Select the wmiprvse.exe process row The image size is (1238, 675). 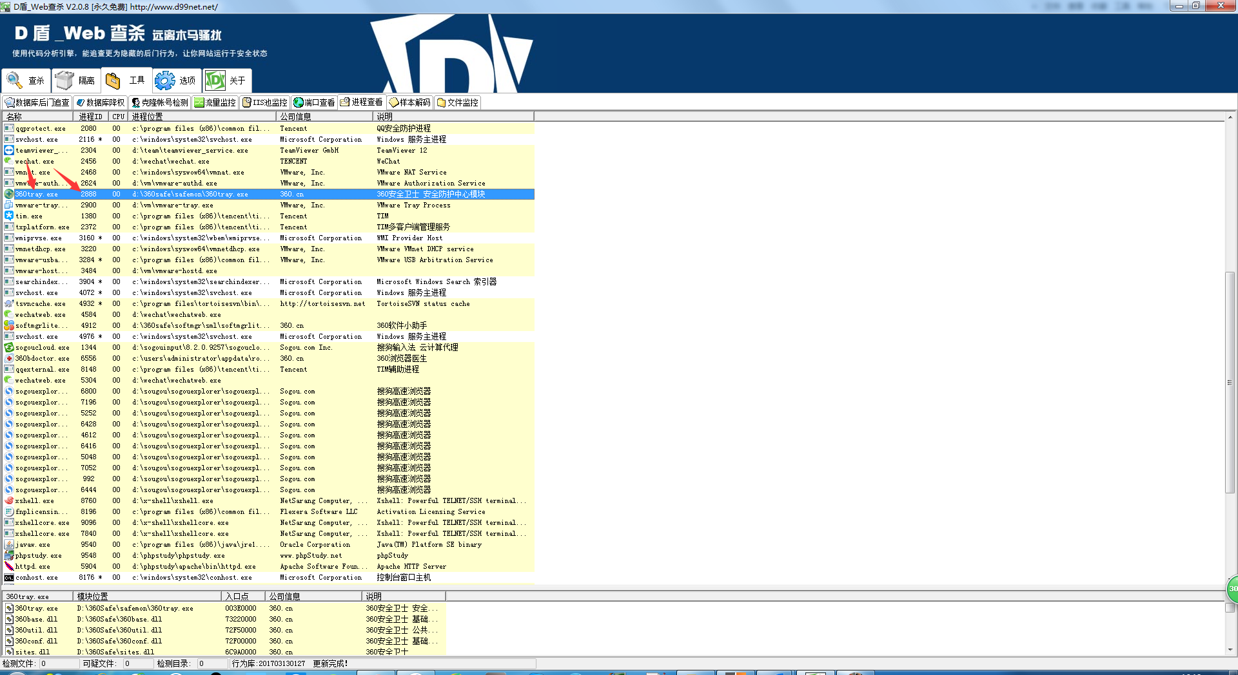pyautogui.click(x=268, y=238)
